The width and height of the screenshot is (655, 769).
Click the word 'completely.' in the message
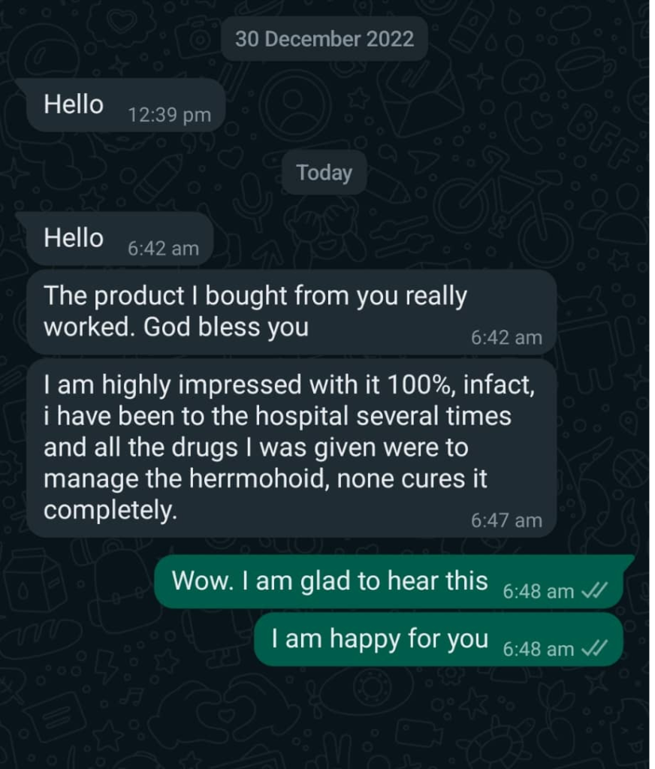(110, 511)
